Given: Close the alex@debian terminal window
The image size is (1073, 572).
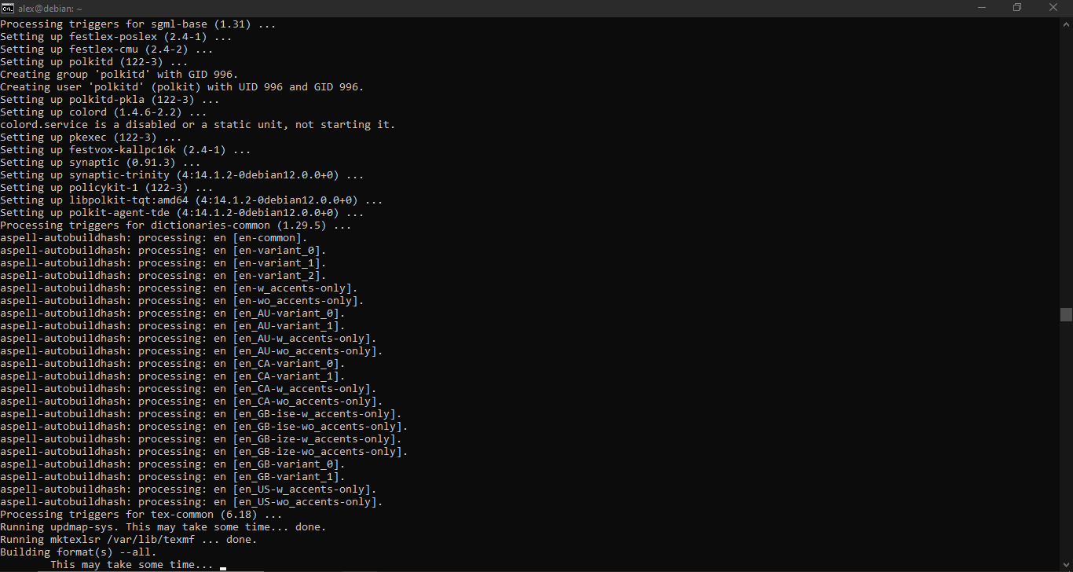Looking at the screenshot, I should [x=1053, y=7].
